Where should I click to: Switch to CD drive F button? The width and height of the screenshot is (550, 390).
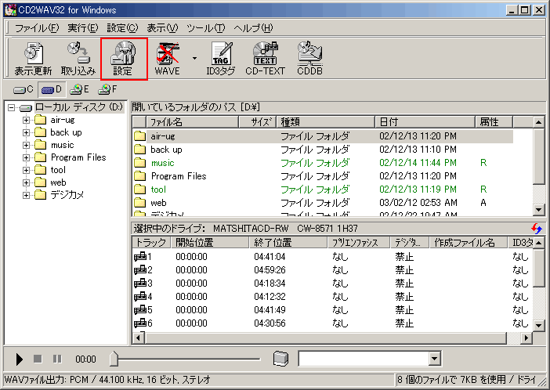(107, 89)
